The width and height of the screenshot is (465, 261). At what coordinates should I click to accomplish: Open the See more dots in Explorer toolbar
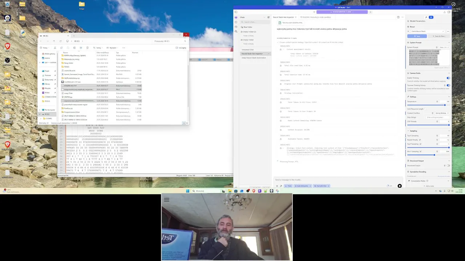[x=124, y=47]
